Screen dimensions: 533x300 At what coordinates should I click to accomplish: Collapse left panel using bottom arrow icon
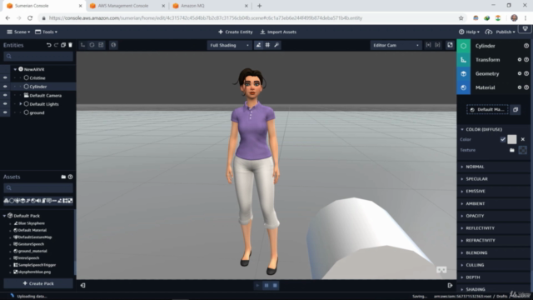[83, 285]
